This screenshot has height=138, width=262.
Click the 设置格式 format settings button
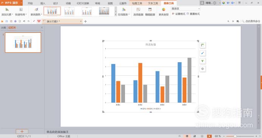pyautogui.click(x=178, y=14)
